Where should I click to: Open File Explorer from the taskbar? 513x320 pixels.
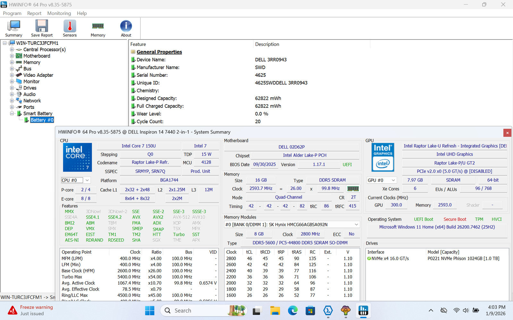pyautogui.click(x=275, y=310)
